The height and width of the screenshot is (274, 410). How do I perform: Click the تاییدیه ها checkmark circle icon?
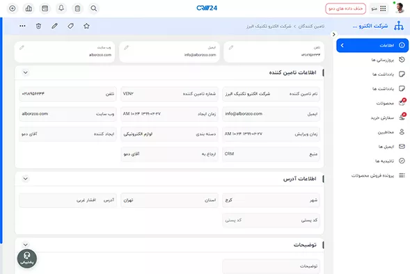(402, 161)
